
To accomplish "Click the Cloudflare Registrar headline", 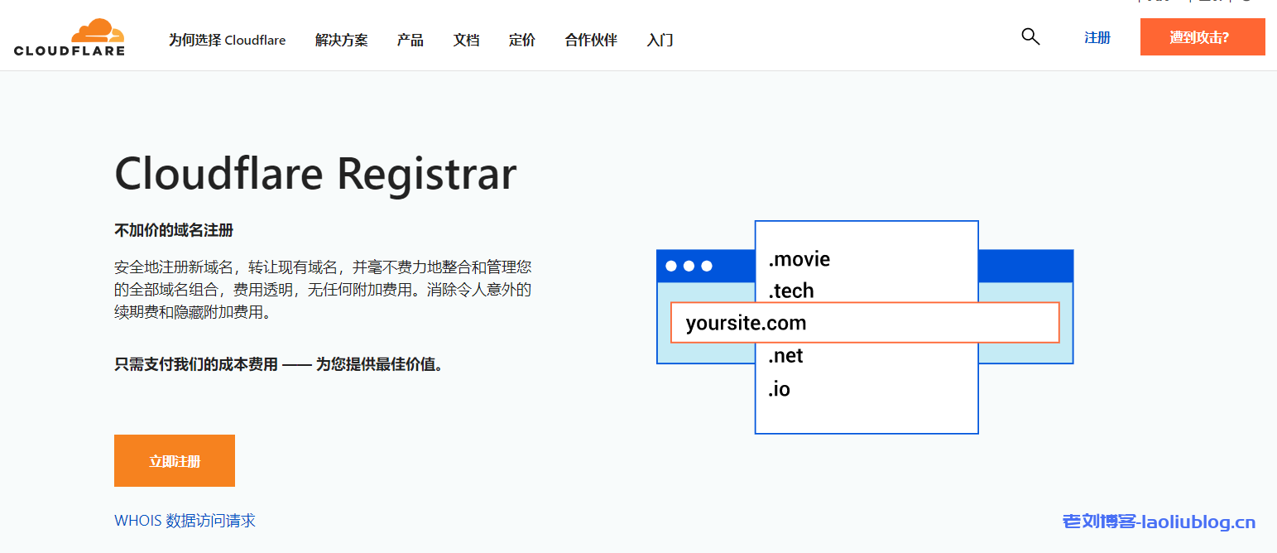I will click(315, 173).
